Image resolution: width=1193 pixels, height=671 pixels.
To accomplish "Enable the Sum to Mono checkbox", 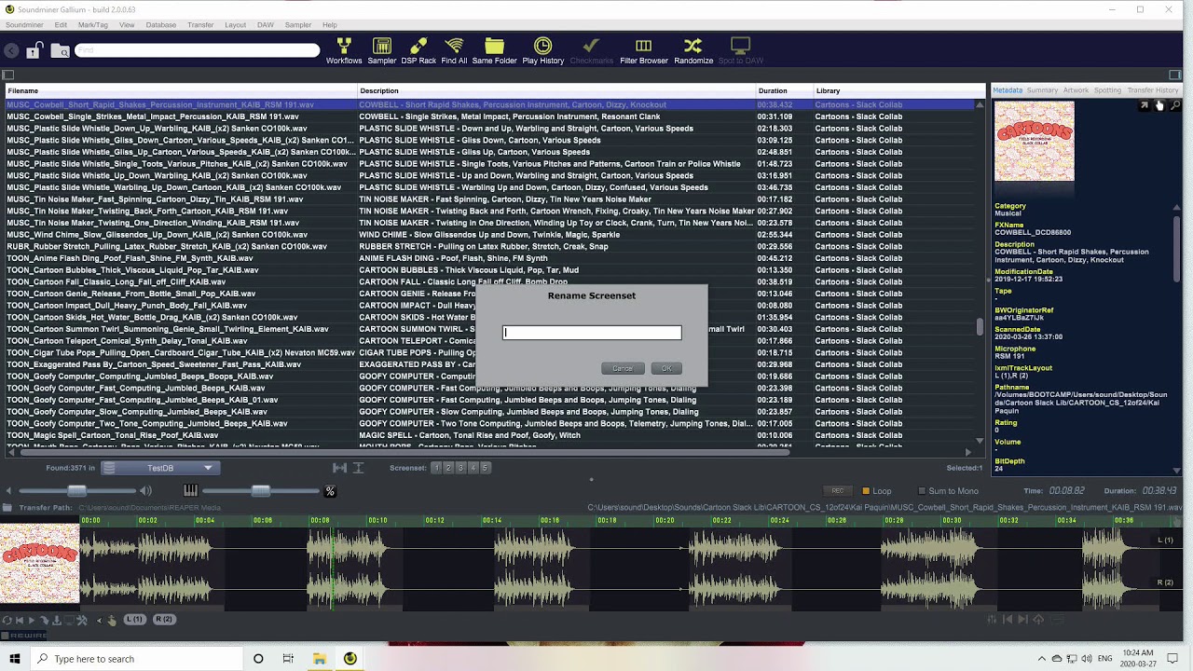I will tap(922, 491).
